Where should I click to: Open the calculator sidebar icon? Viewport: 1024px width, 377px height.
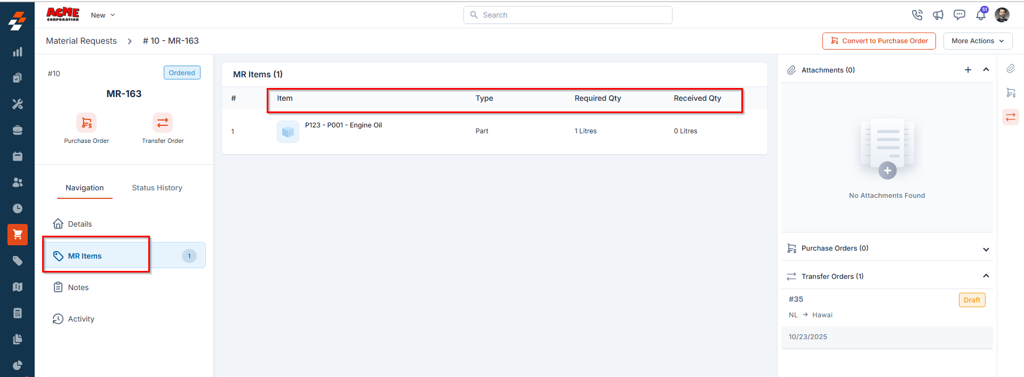tap(18, 313)
